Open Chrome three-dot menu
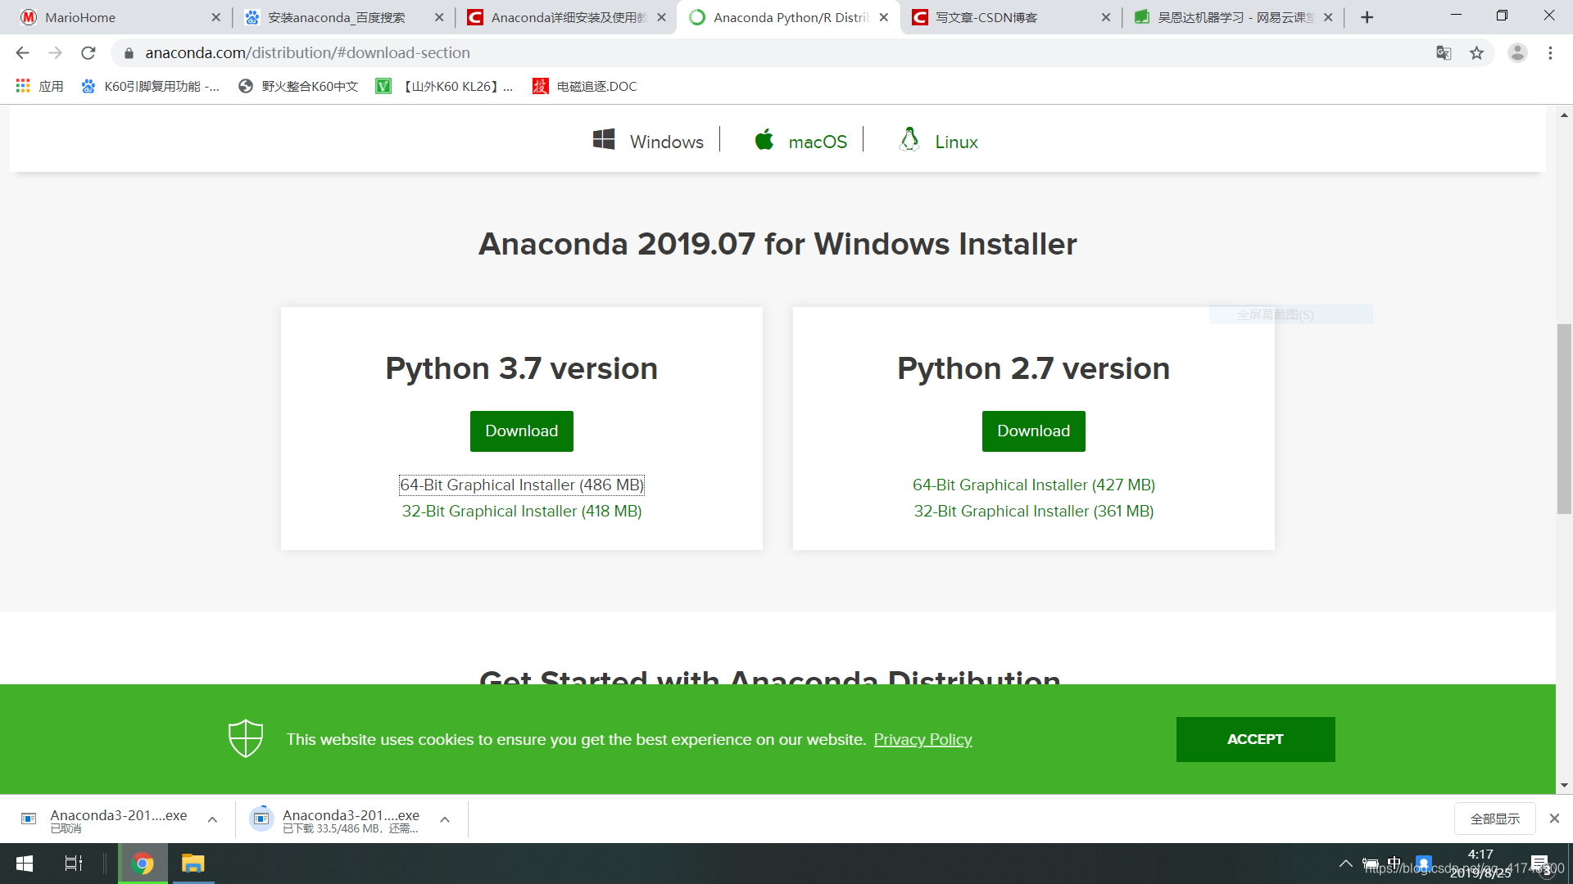1573x884 pixels. point(1550,52)
